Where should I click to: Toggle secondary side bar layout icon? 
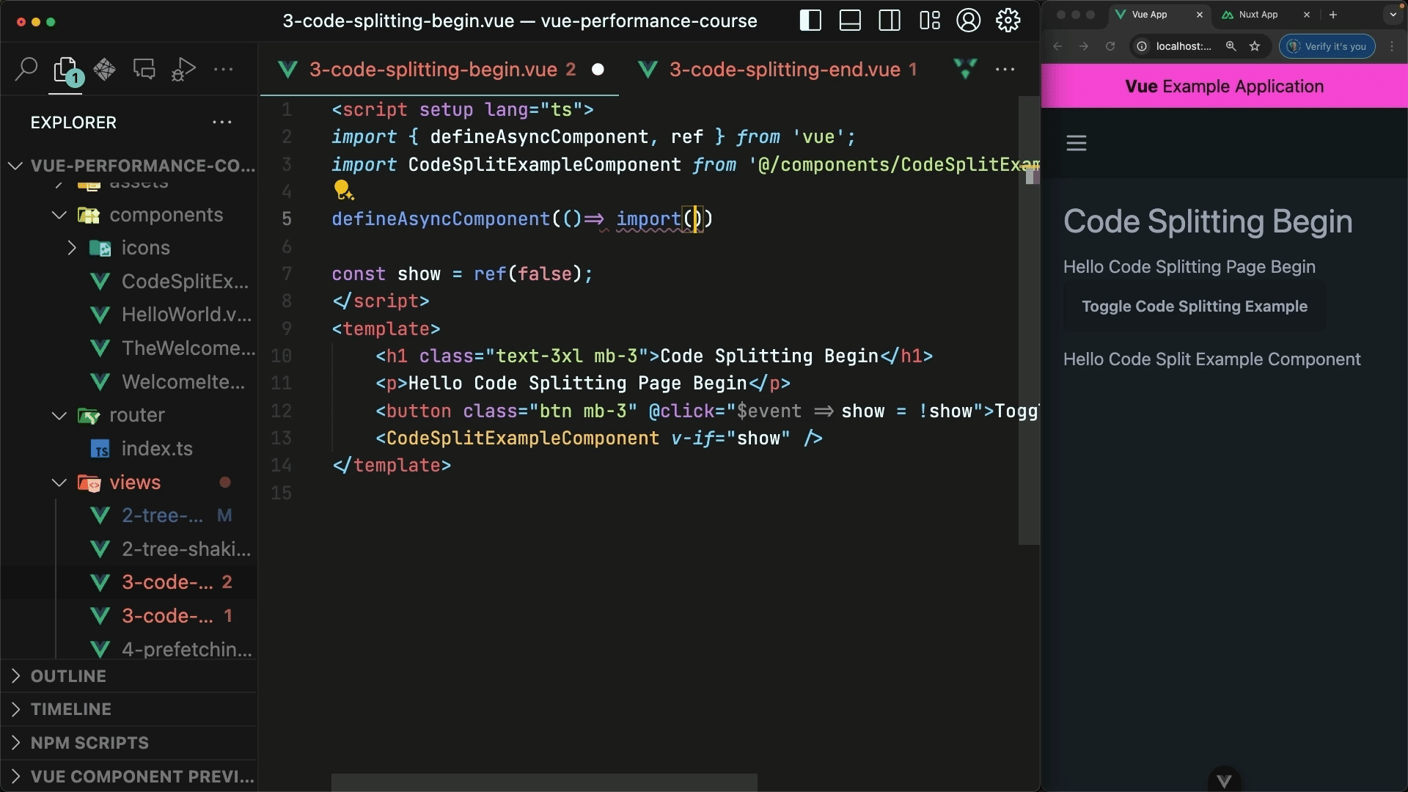point(890,21)
